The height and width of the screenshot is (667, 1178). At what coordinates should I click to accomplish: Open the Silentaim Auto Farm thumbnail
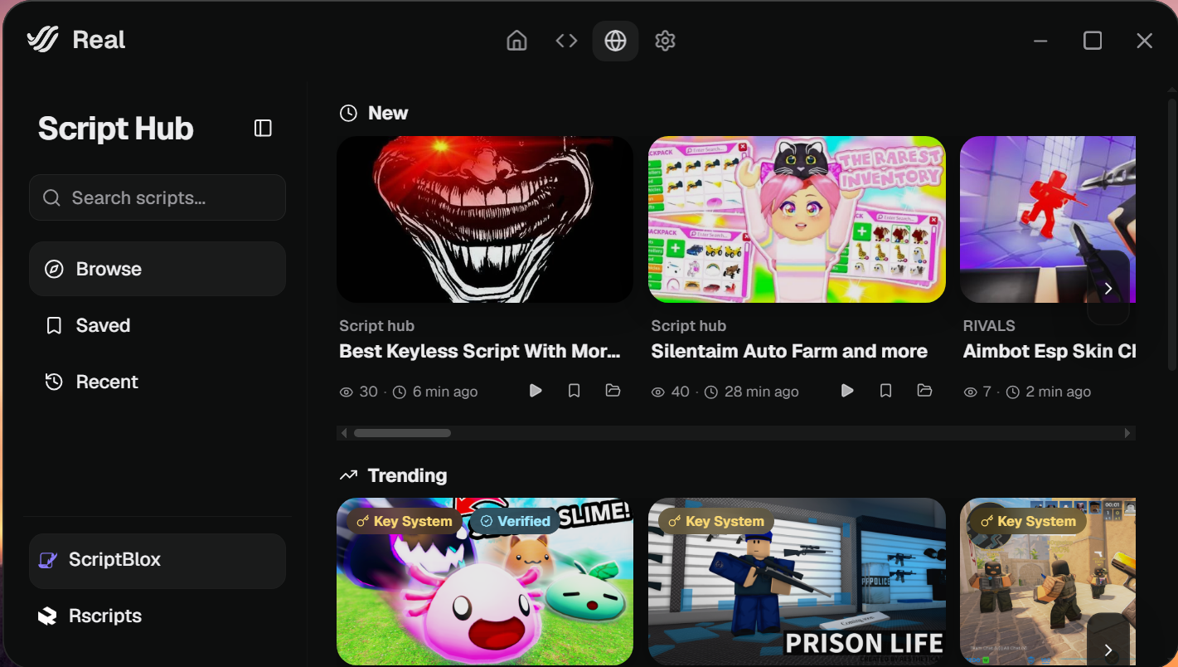pos(797,219)
